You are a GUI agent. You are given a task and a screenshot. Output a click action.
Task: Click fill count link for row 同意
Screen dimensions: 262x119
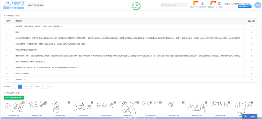point(251,32)
